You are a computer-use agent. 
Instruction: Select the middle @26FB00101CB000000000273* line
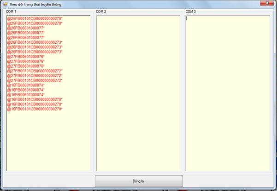35,47
